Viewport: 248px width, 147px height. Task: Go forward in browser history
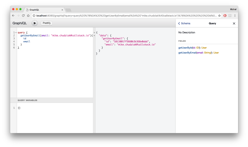click(x=18, y=16)
